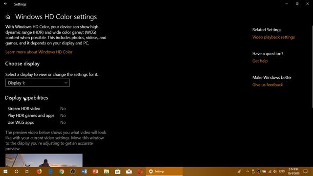The image size is (313, 176).
Task: Open Cortana search circle in taskbar
Action: (x=16, y=172)
